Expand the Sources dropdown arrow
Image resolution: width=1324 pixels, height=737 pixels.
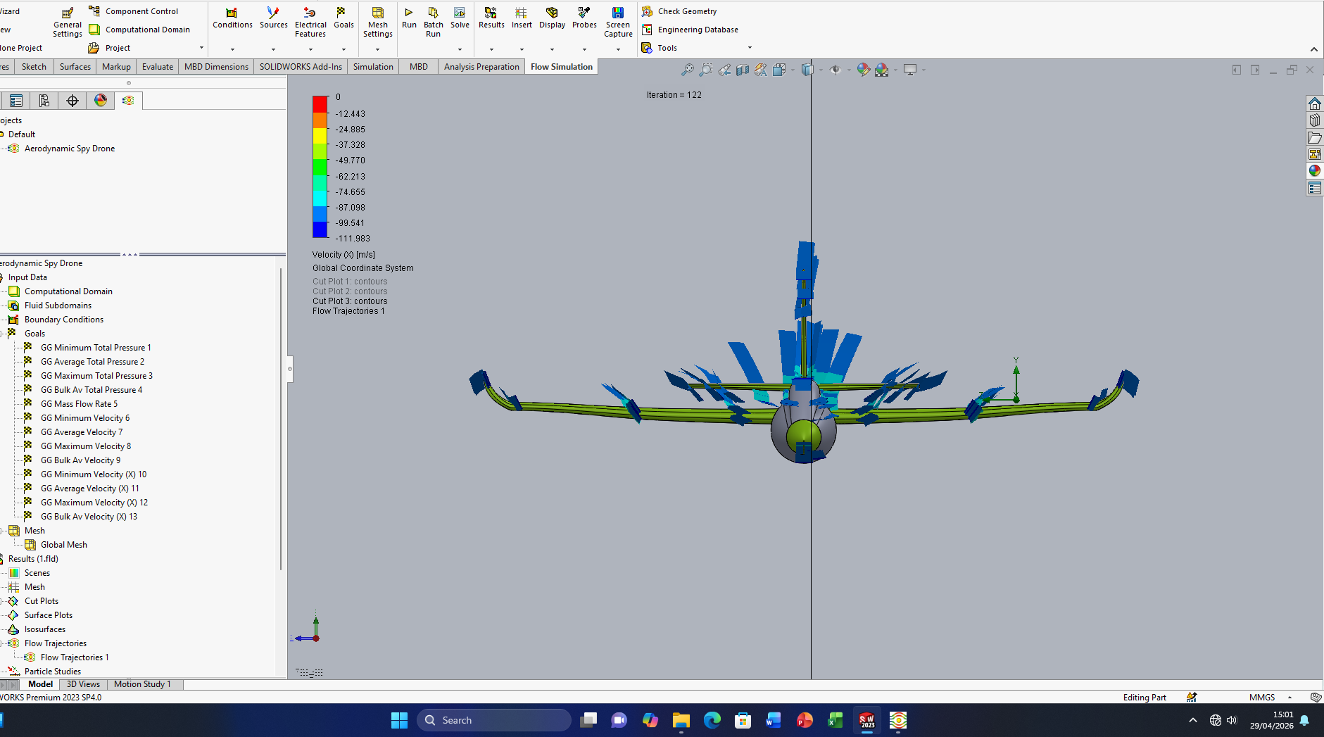point(273,49)
